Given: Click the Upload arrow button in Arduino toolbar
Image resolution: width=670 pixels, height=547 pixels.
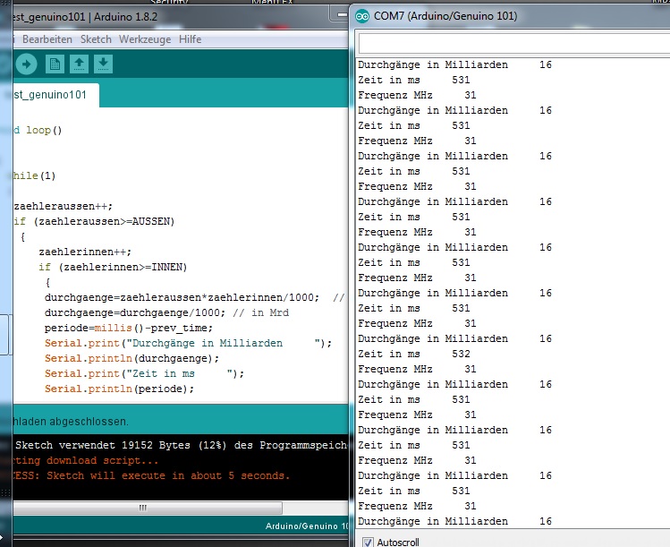Looking at the screenshot, I should tap(26, 64).
